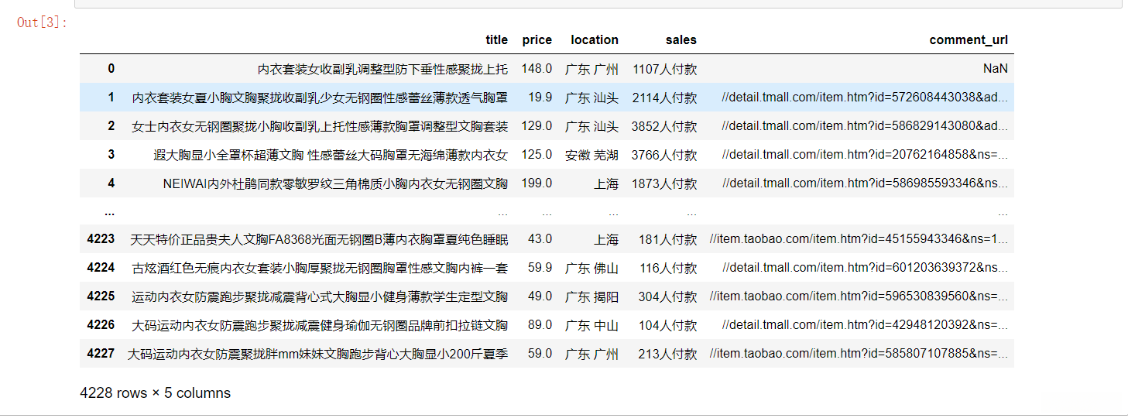Open the tmall link with id=586829143080
Image resolution: width=1128 pixels, height=418 pixels.
(865, 126)
